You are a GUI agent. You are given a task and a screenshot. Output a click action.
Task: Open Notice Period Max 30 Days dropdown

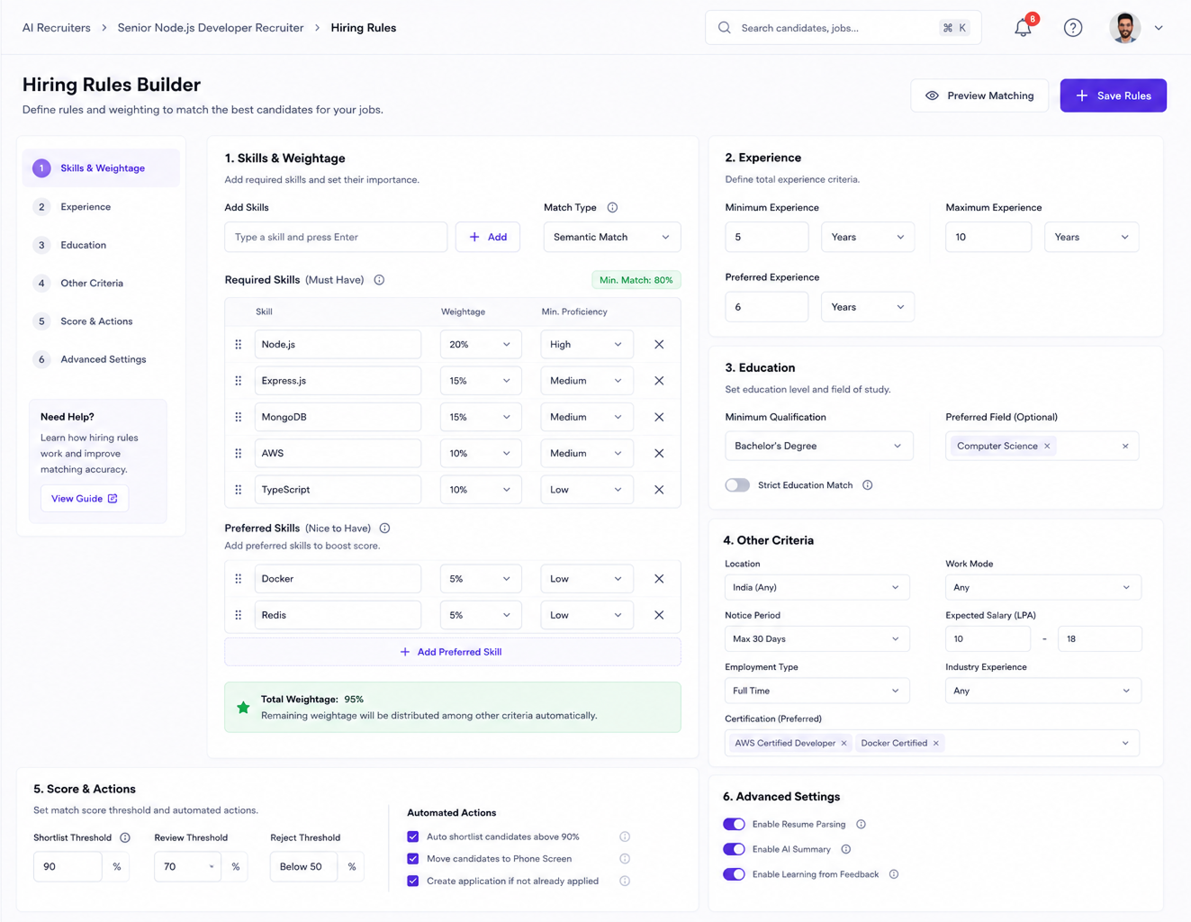817,639
